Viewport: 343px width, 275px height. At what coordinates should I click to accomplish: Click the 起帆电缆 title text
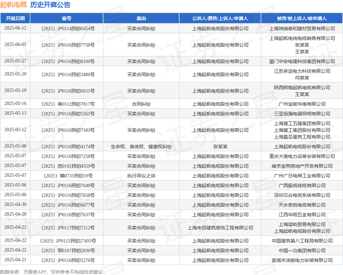click(x=13, y=5)
